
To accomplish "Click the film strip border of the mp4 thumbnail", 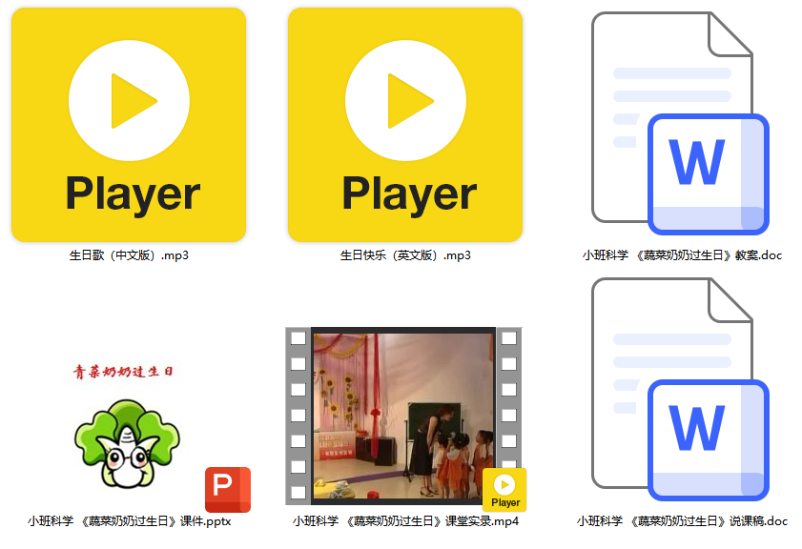I will 298,415.
